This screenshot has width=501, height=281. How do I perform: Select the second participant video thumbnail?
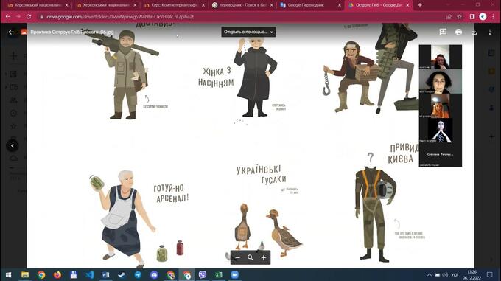coord(441,82)
